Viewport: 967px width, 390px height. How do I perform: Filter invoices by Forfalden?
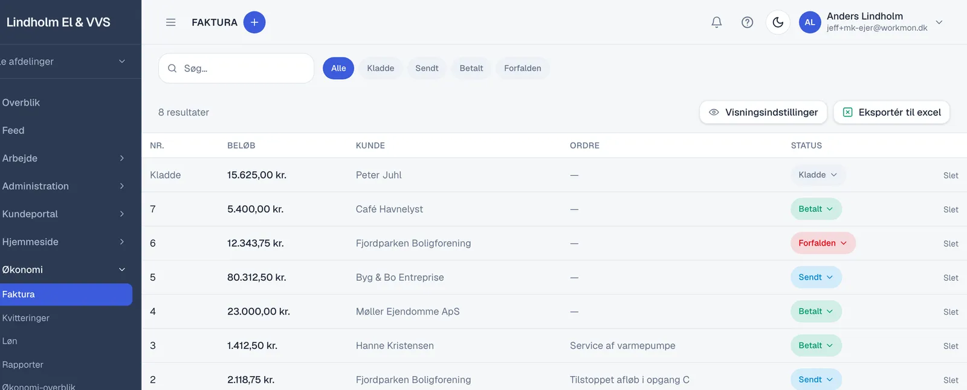[x=523, y=68]
